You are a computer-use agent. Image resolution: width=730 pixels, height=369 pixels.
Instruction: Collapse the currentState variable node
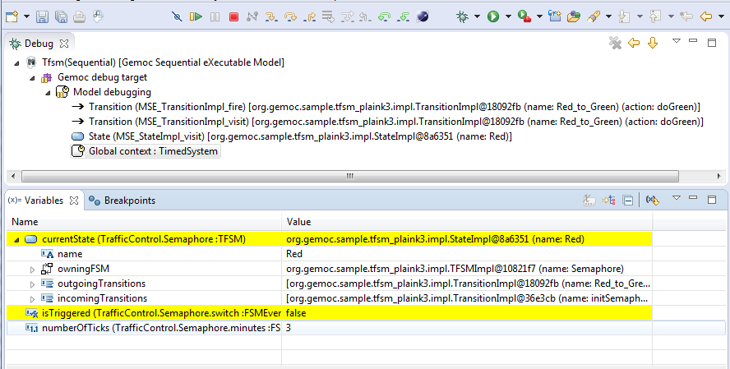point(16,239)
